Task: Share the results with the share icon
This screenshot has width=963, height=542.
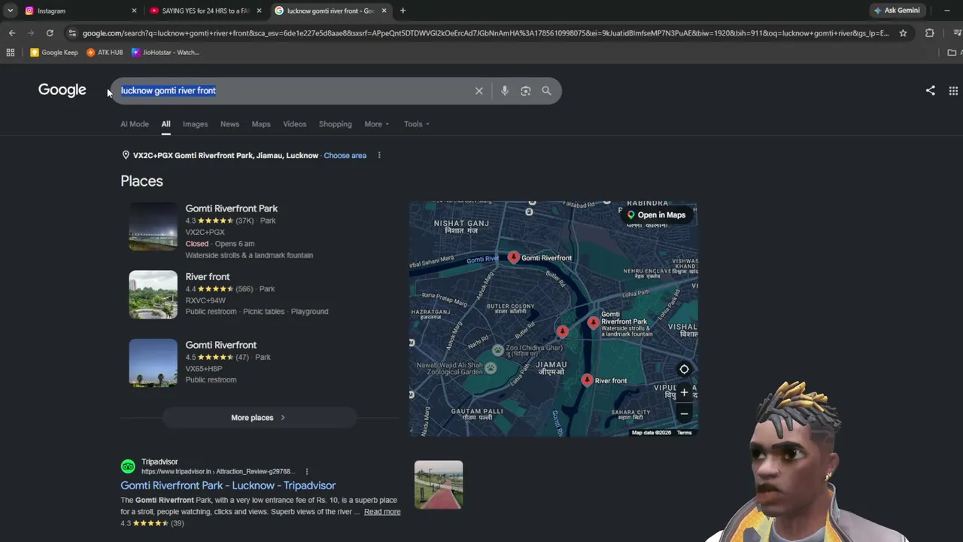Action: (931, 90)
